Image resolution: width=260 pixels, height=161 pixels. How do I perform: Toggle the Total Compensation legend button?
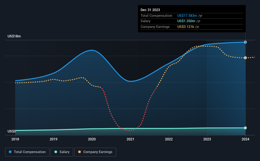pyautogui.click(x=27, y=152)
